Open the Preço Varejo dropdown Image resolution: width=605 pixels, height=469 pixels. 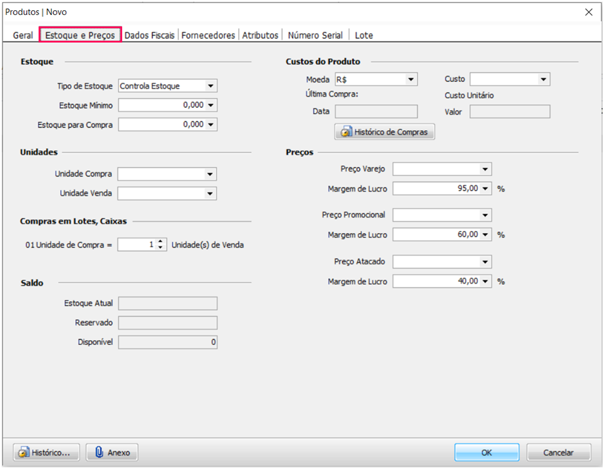485,169
